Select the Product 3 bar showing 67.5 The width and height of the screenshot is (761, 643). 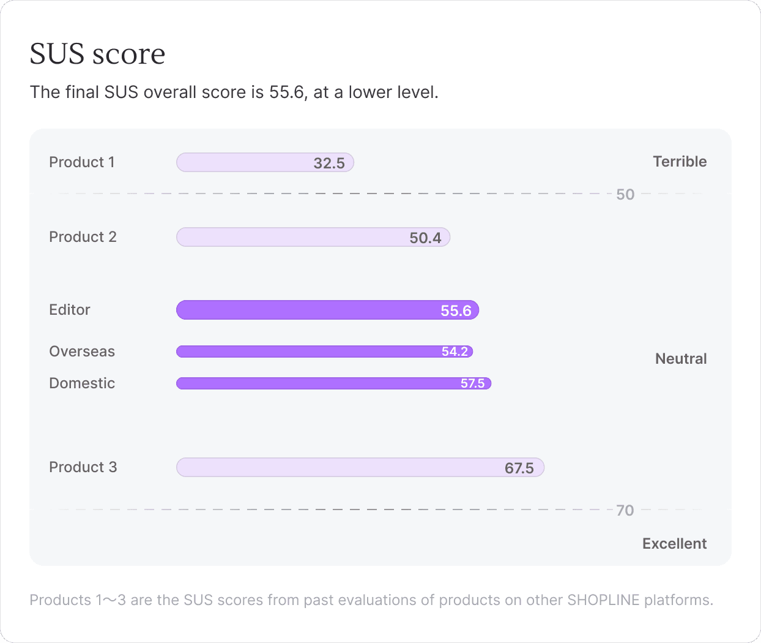pos(360,467)
